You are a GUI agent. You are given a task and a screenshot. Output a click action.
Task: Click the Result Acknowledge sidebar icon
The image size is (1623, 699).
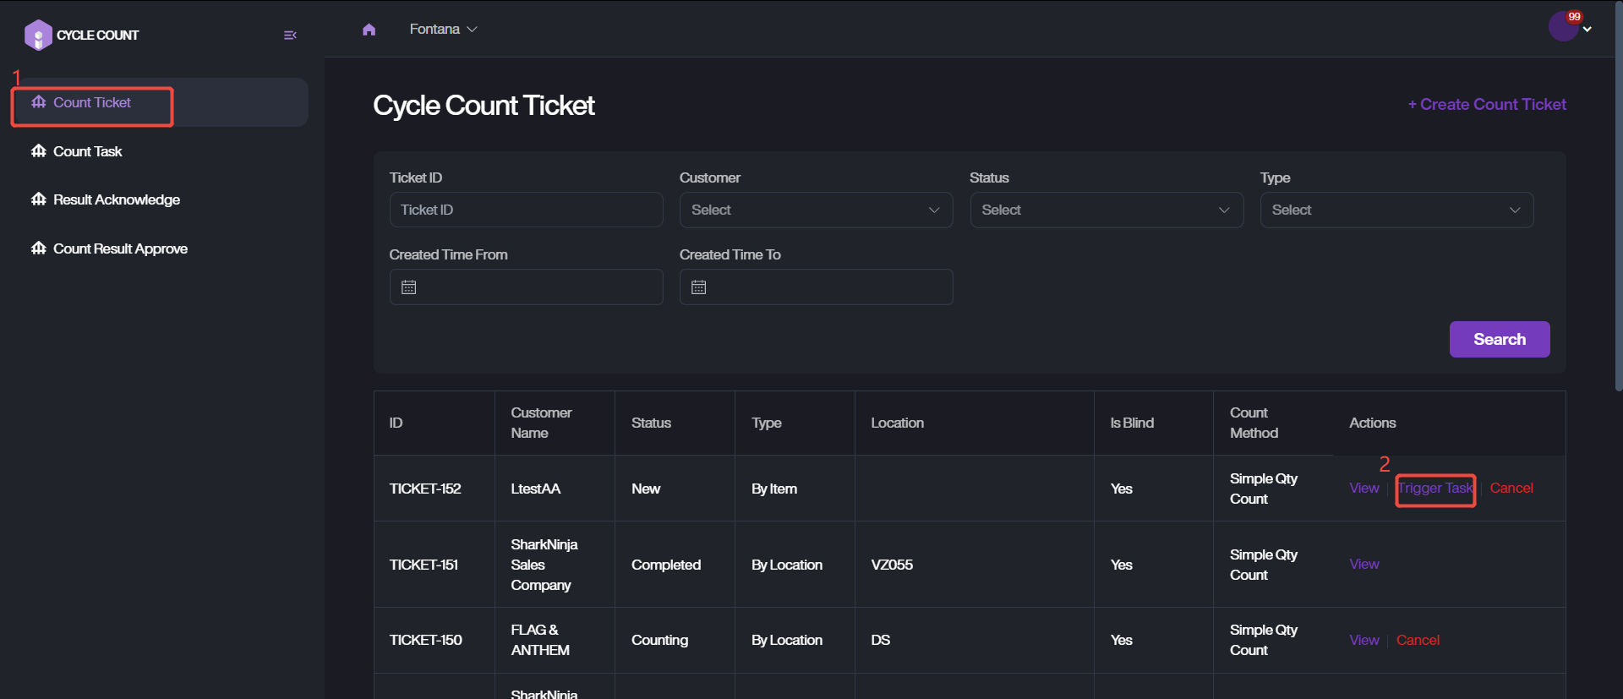39,199
